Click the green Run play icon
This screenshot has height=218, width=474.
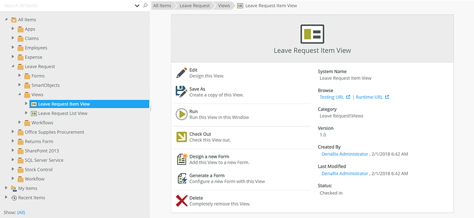tap(182, 114)
